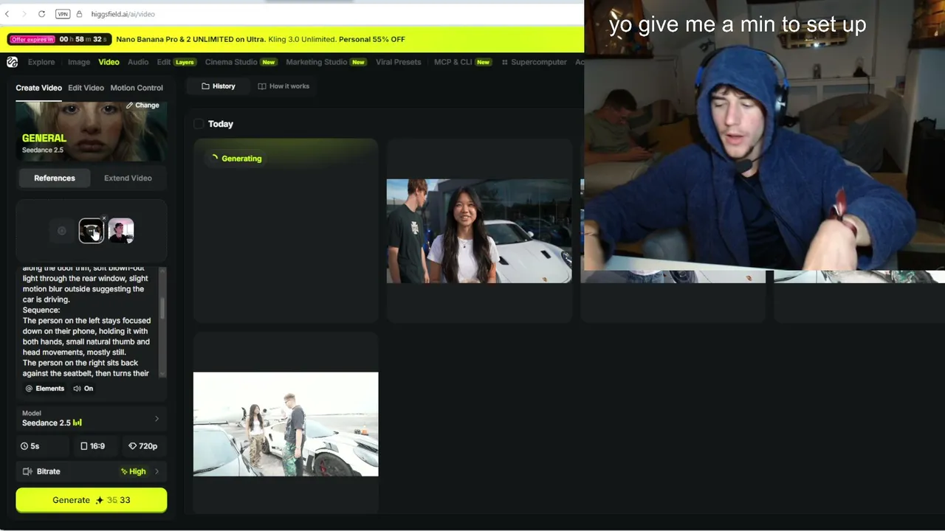
Task: Expand the Bitrate High option
Action: coord(92,471)
